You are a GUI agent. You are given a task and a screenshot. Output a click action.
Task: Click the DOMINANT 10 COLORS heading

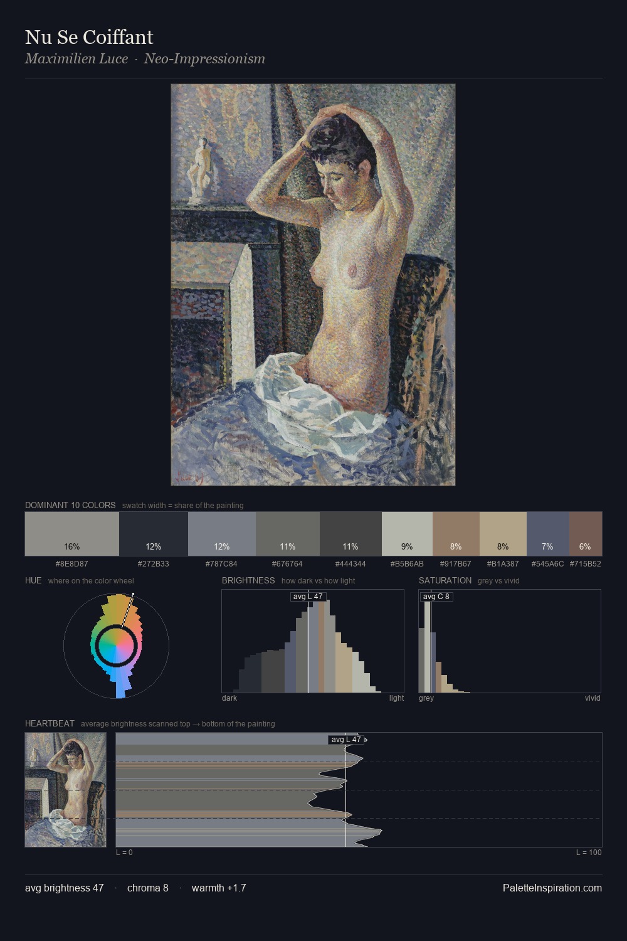[70, 505]
